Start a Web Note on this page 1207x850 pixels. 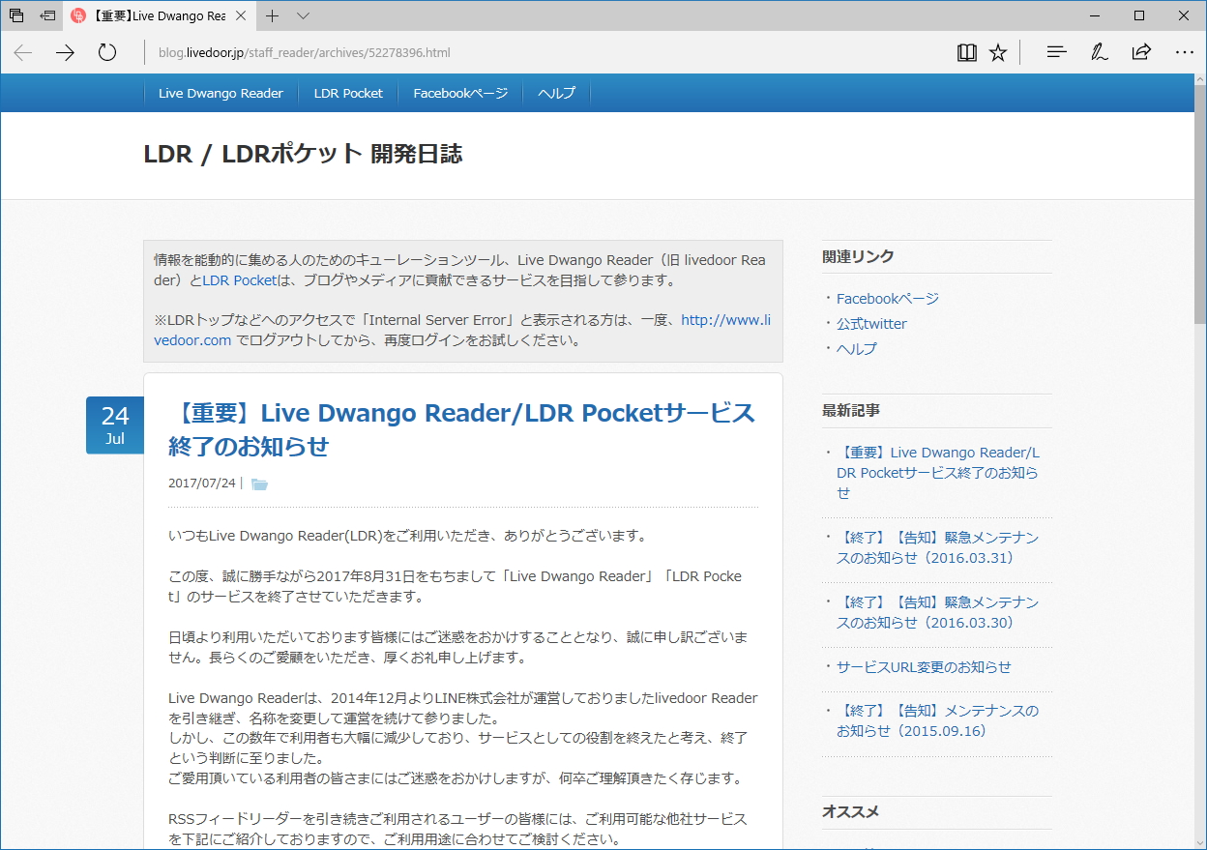coord(1099,52)
